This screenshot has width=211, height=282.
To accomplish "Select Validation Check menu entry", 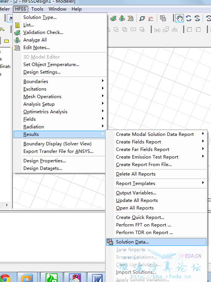I will pos(61,32).
